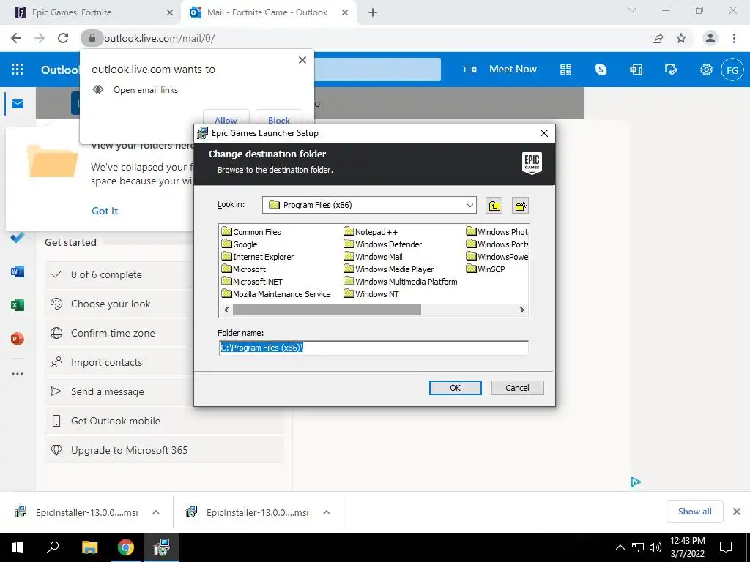Dismiss the permission popup with its X
Viewport: 750px width, 562px height.
[x=302, y=60]
